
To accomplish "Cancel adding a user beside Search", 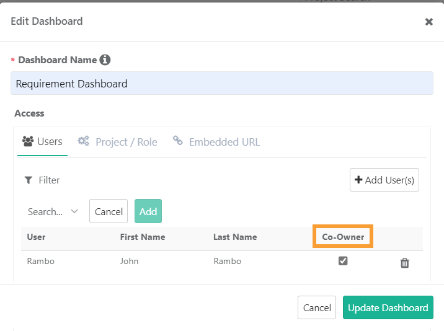I will [109, 211].
